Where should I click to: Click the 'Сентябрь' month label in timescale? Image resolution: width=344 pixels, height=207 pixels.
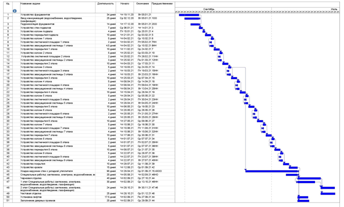(209, 9)
